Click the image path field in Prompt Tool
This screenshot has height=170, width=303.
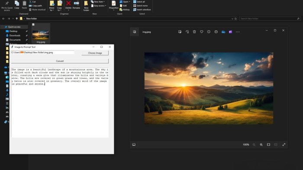43,52
